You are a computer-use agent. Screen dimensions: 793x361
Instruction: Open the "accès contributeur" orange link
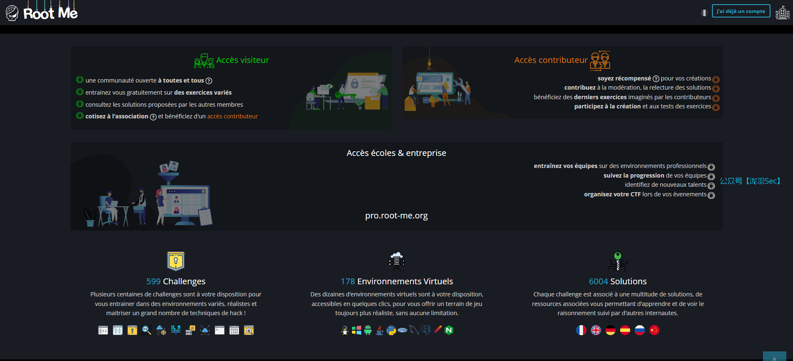[233, 116]
